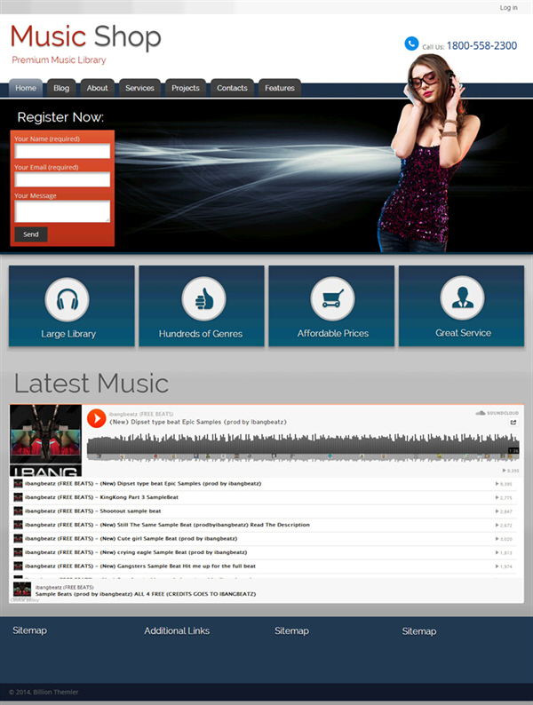Open the Features navigation tab
Image resolution: width=533 pixels, height=705 pixels.
279,88
